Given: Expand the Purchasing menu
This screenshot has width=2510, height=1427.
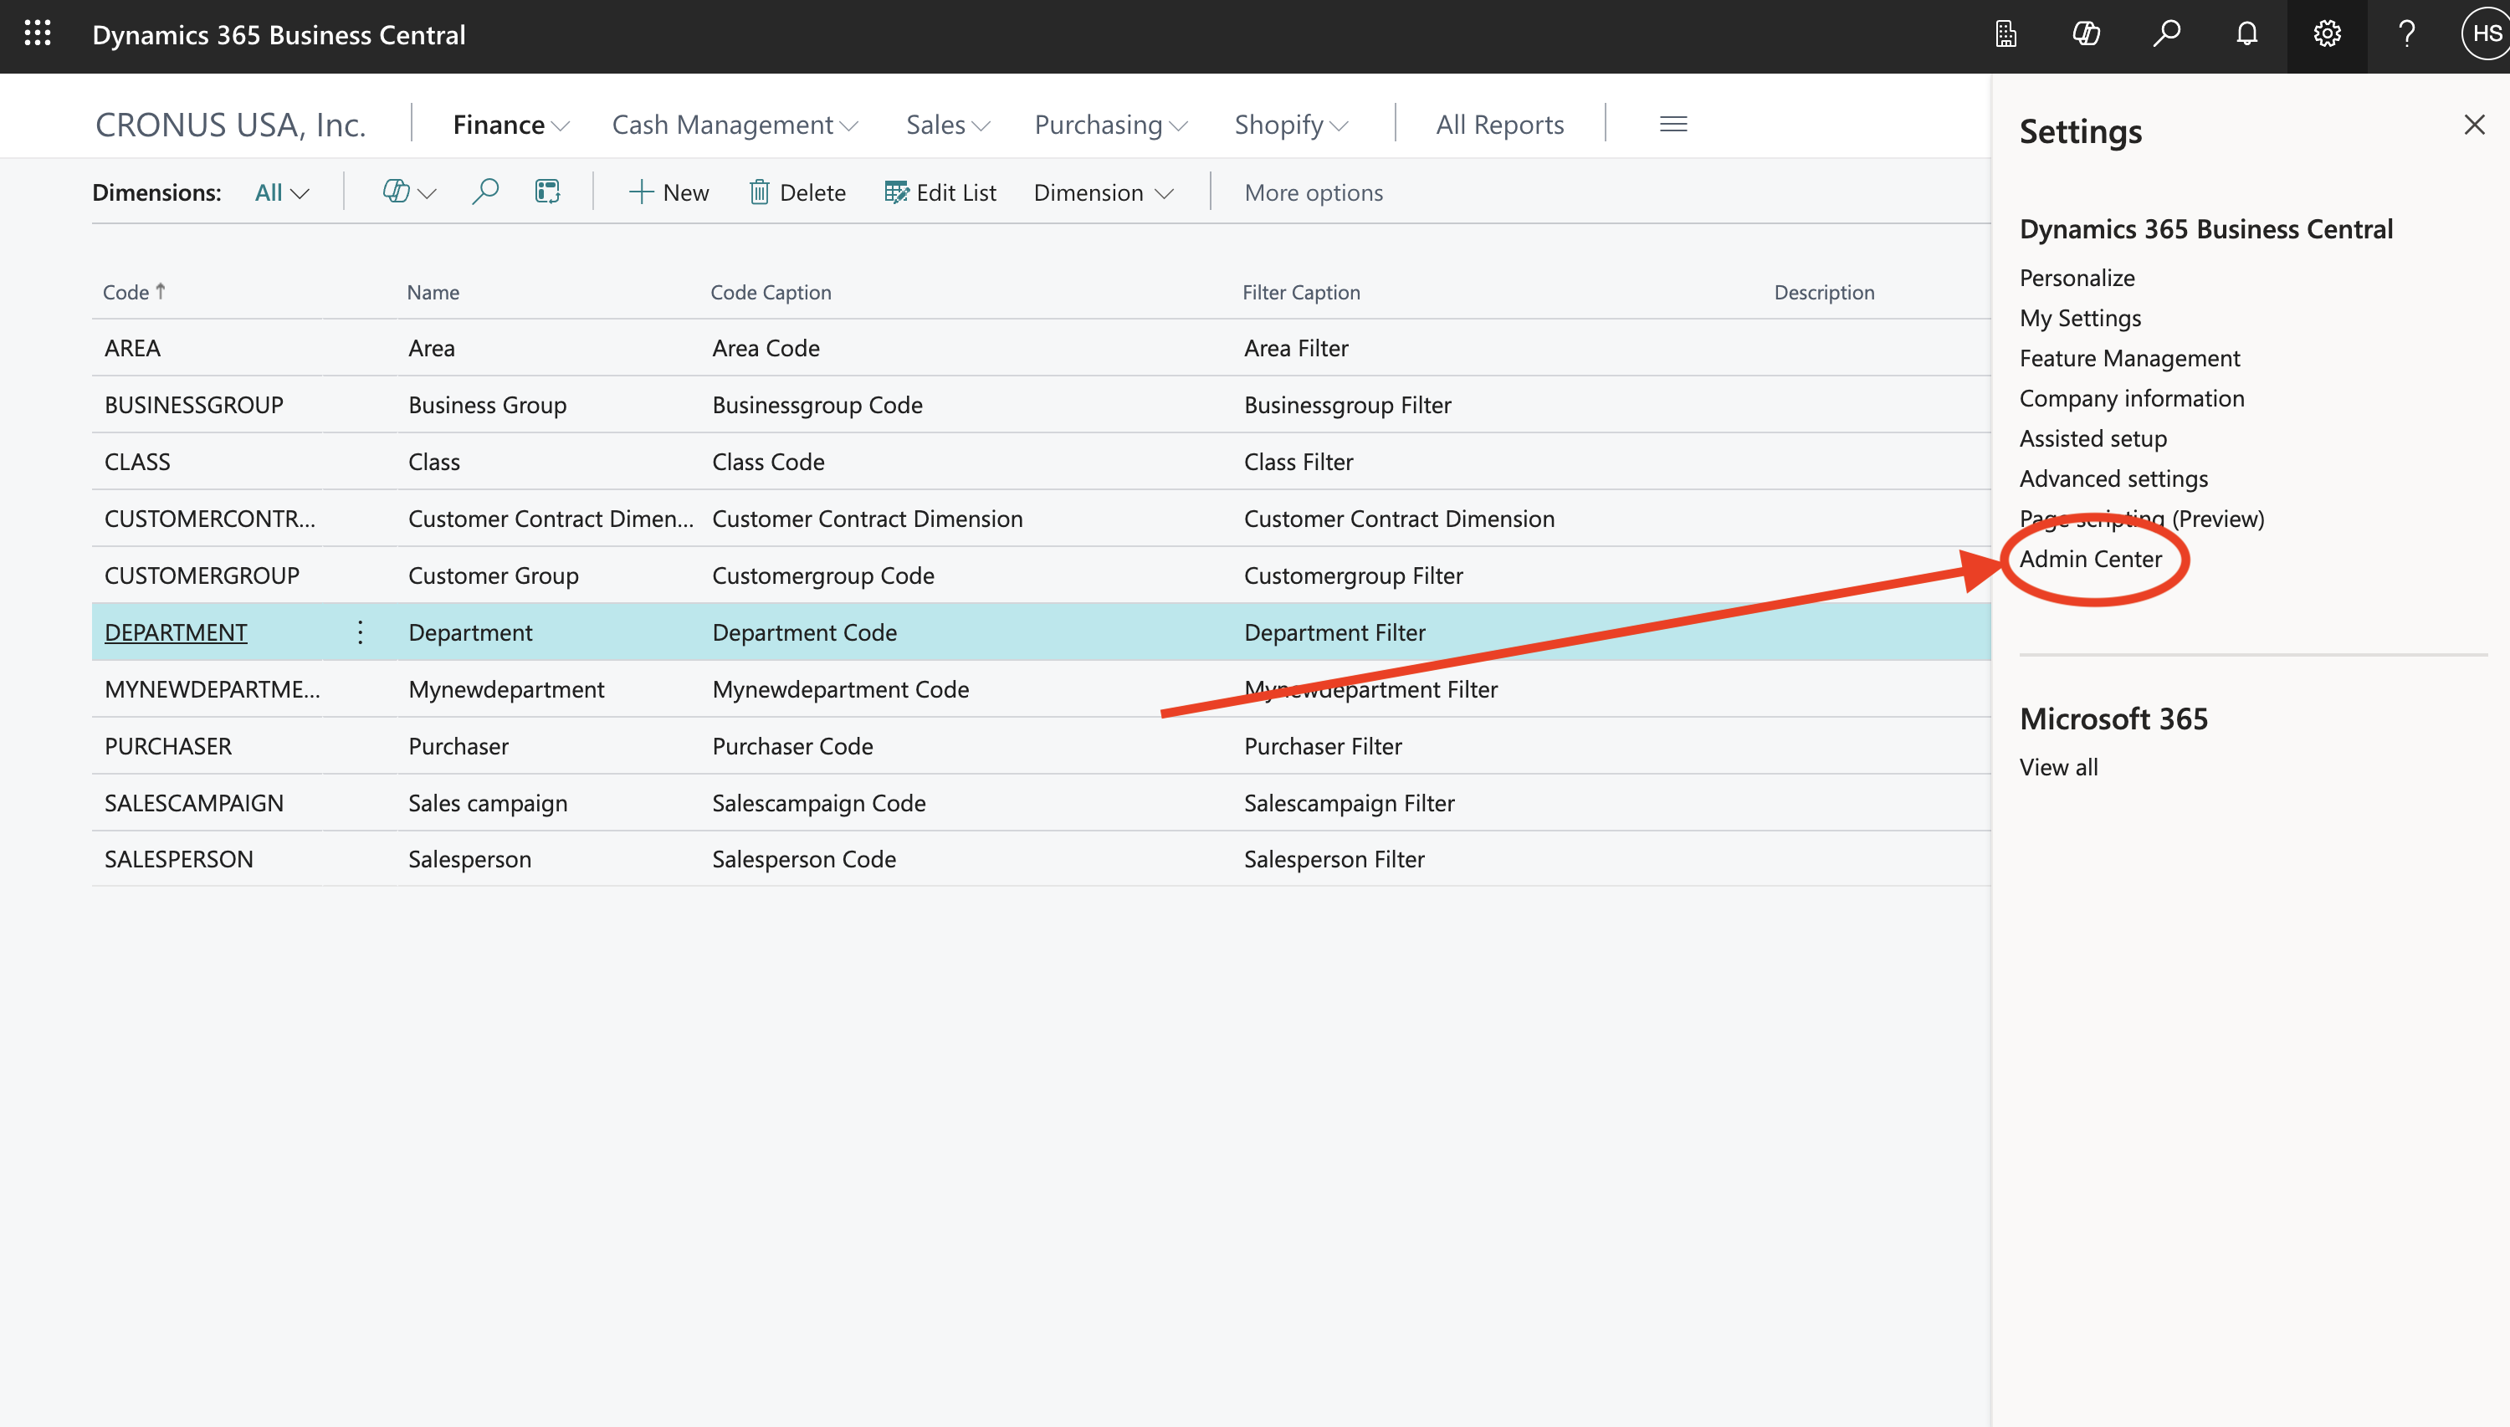Looking at the screenshot, I should click(x=1111, y=125).
